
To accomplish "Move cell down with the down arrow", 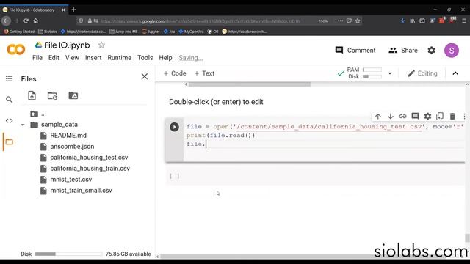I will coord(390,116).
